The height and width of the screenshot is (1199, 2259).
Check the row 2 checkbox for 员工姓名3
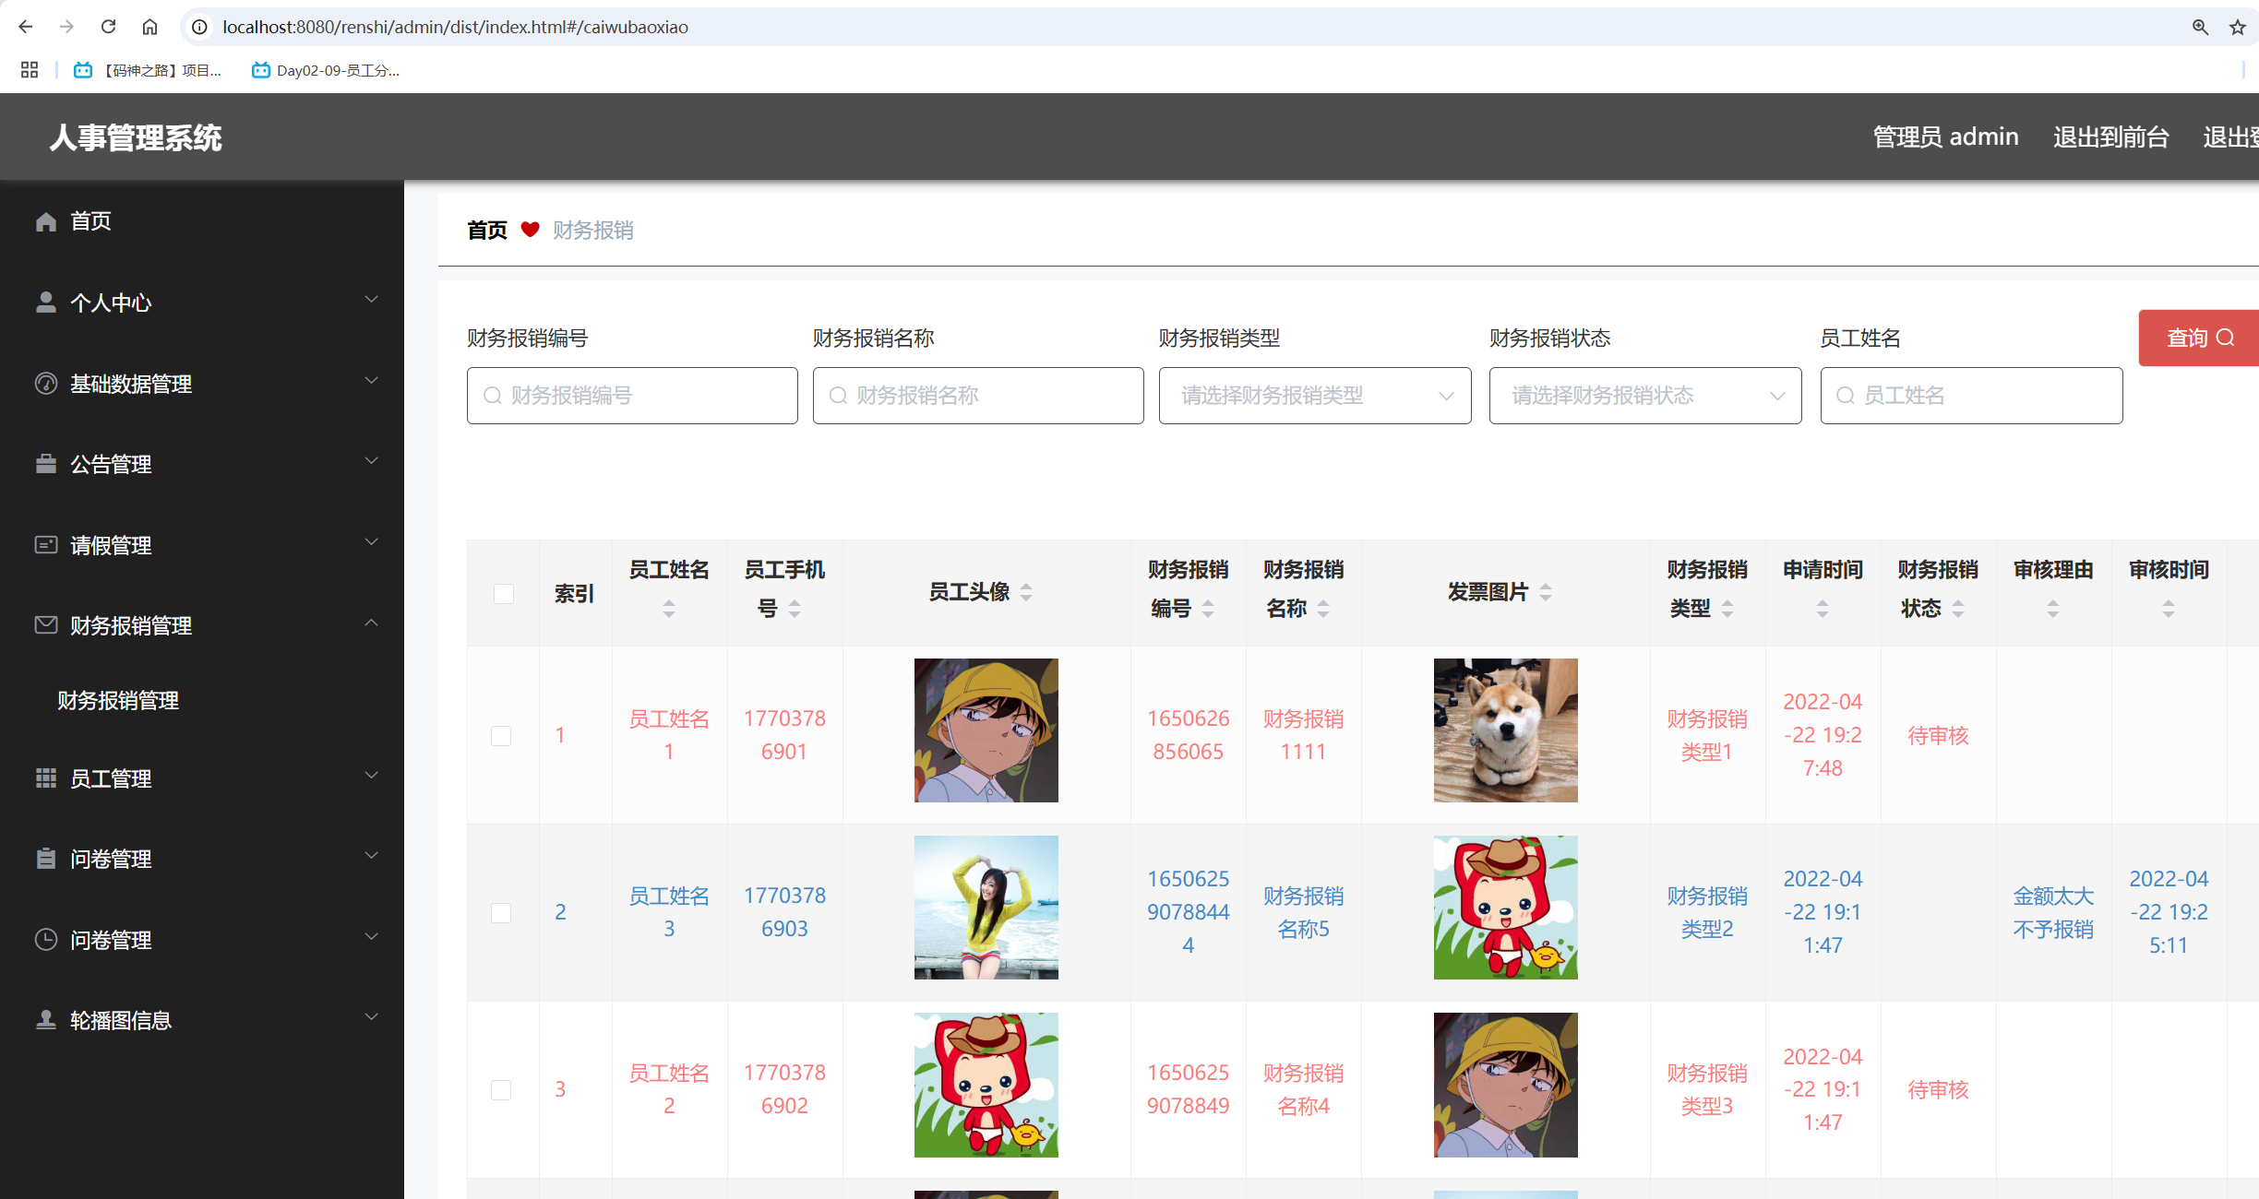point(501,913)
